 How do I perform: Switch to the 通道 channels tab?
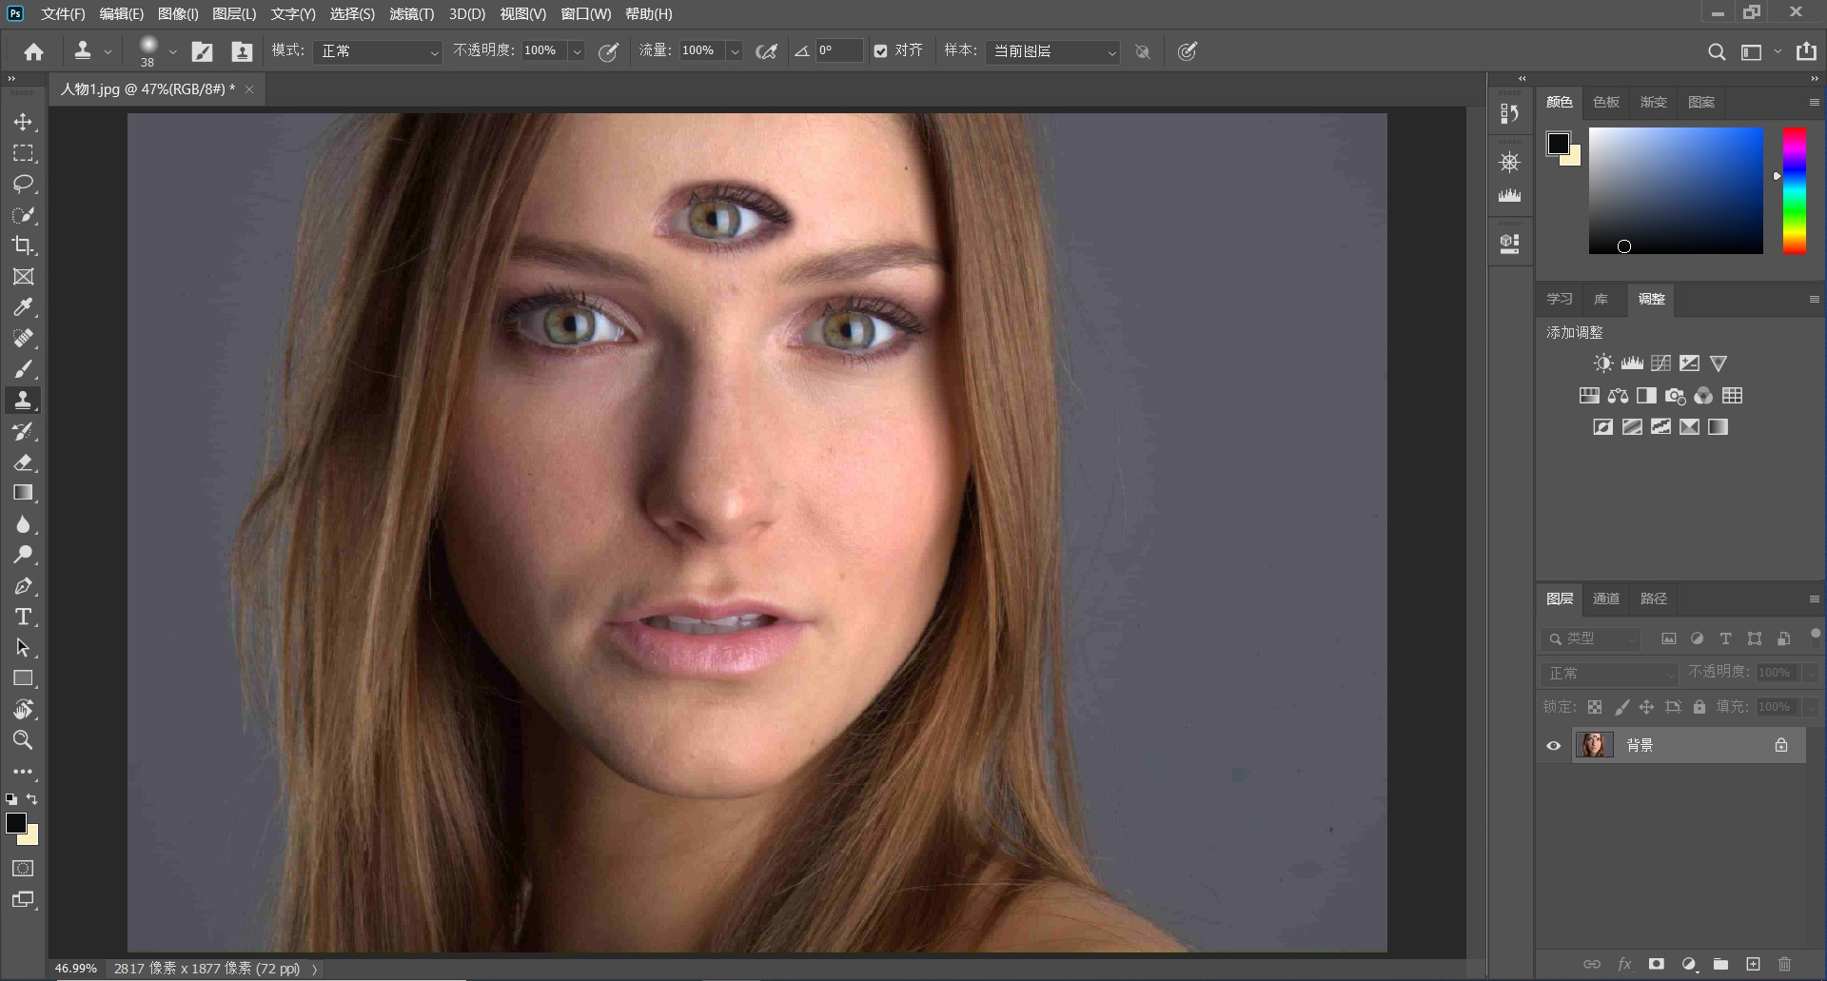tap(1606, 598)
